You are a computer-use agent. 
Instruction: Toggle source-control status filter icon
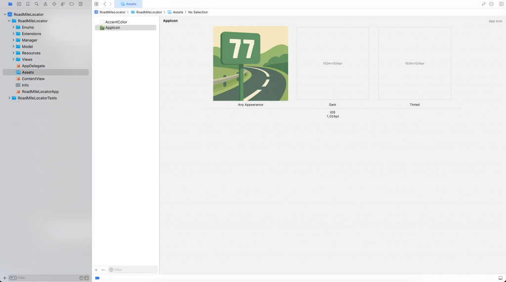pos(86,278)
